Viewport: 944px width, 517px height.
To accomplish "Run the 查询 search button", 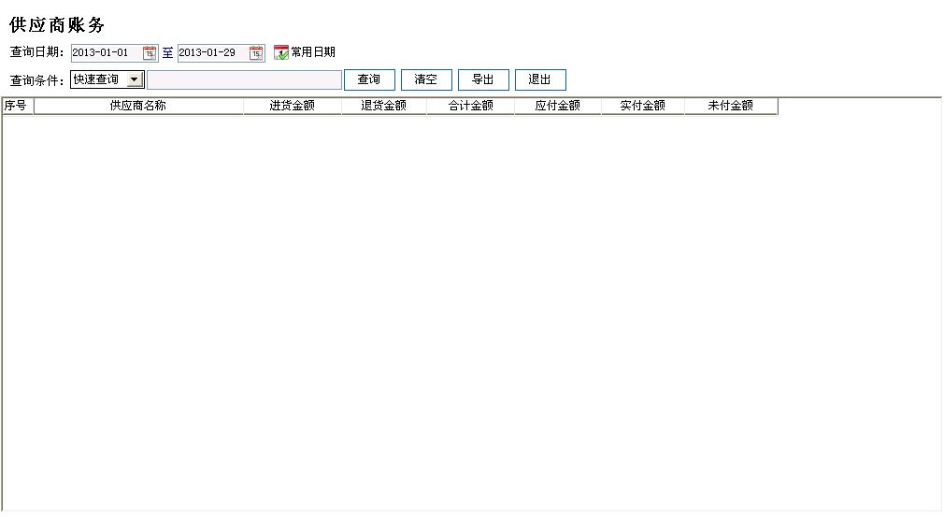I will coord(369,79).
